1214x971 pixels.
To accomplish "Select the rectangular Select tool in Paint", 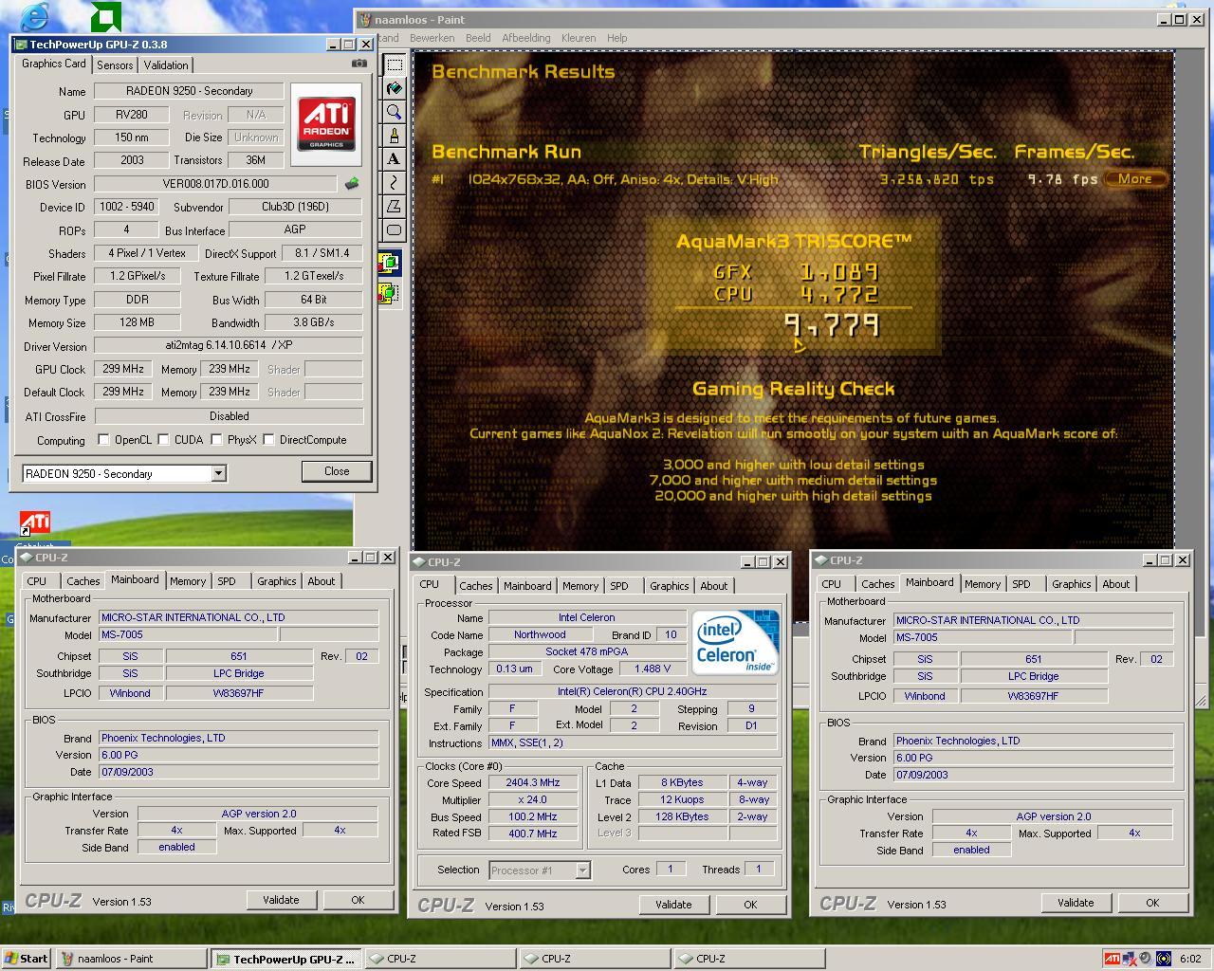I will click(x=395, y=64).
